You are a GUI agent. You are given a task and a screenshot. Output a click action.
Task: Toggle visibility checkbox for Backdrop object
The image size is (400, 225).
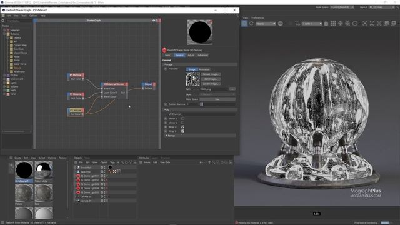[x=102, y=172]
